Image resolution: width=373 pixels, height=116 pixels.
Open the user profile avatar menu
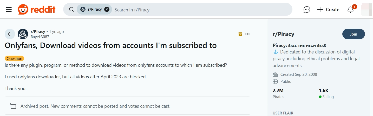point(367,10)
